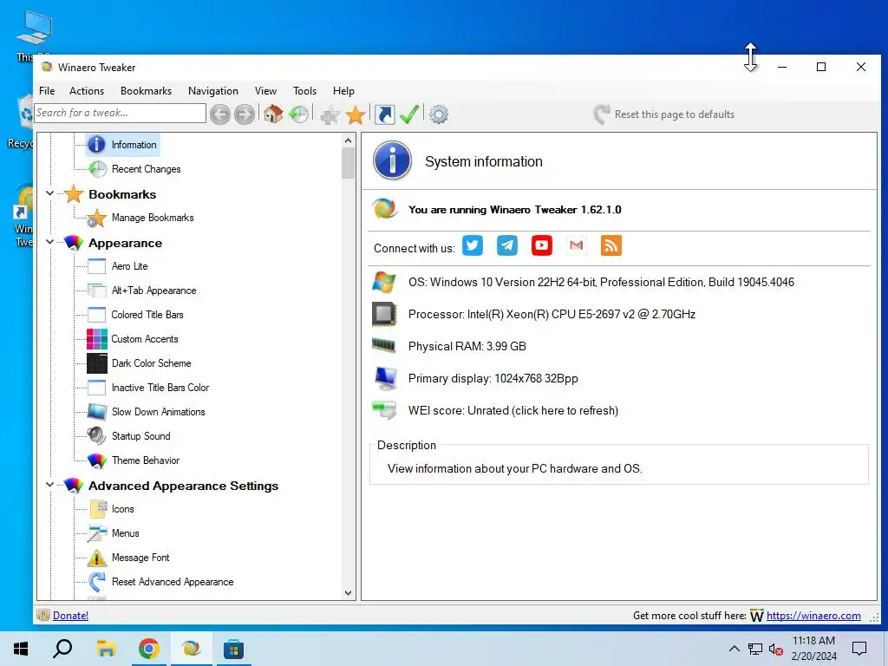Open the View menu
Image resolution: width=888 pixels, height=666 pixels.
(265, 91)
